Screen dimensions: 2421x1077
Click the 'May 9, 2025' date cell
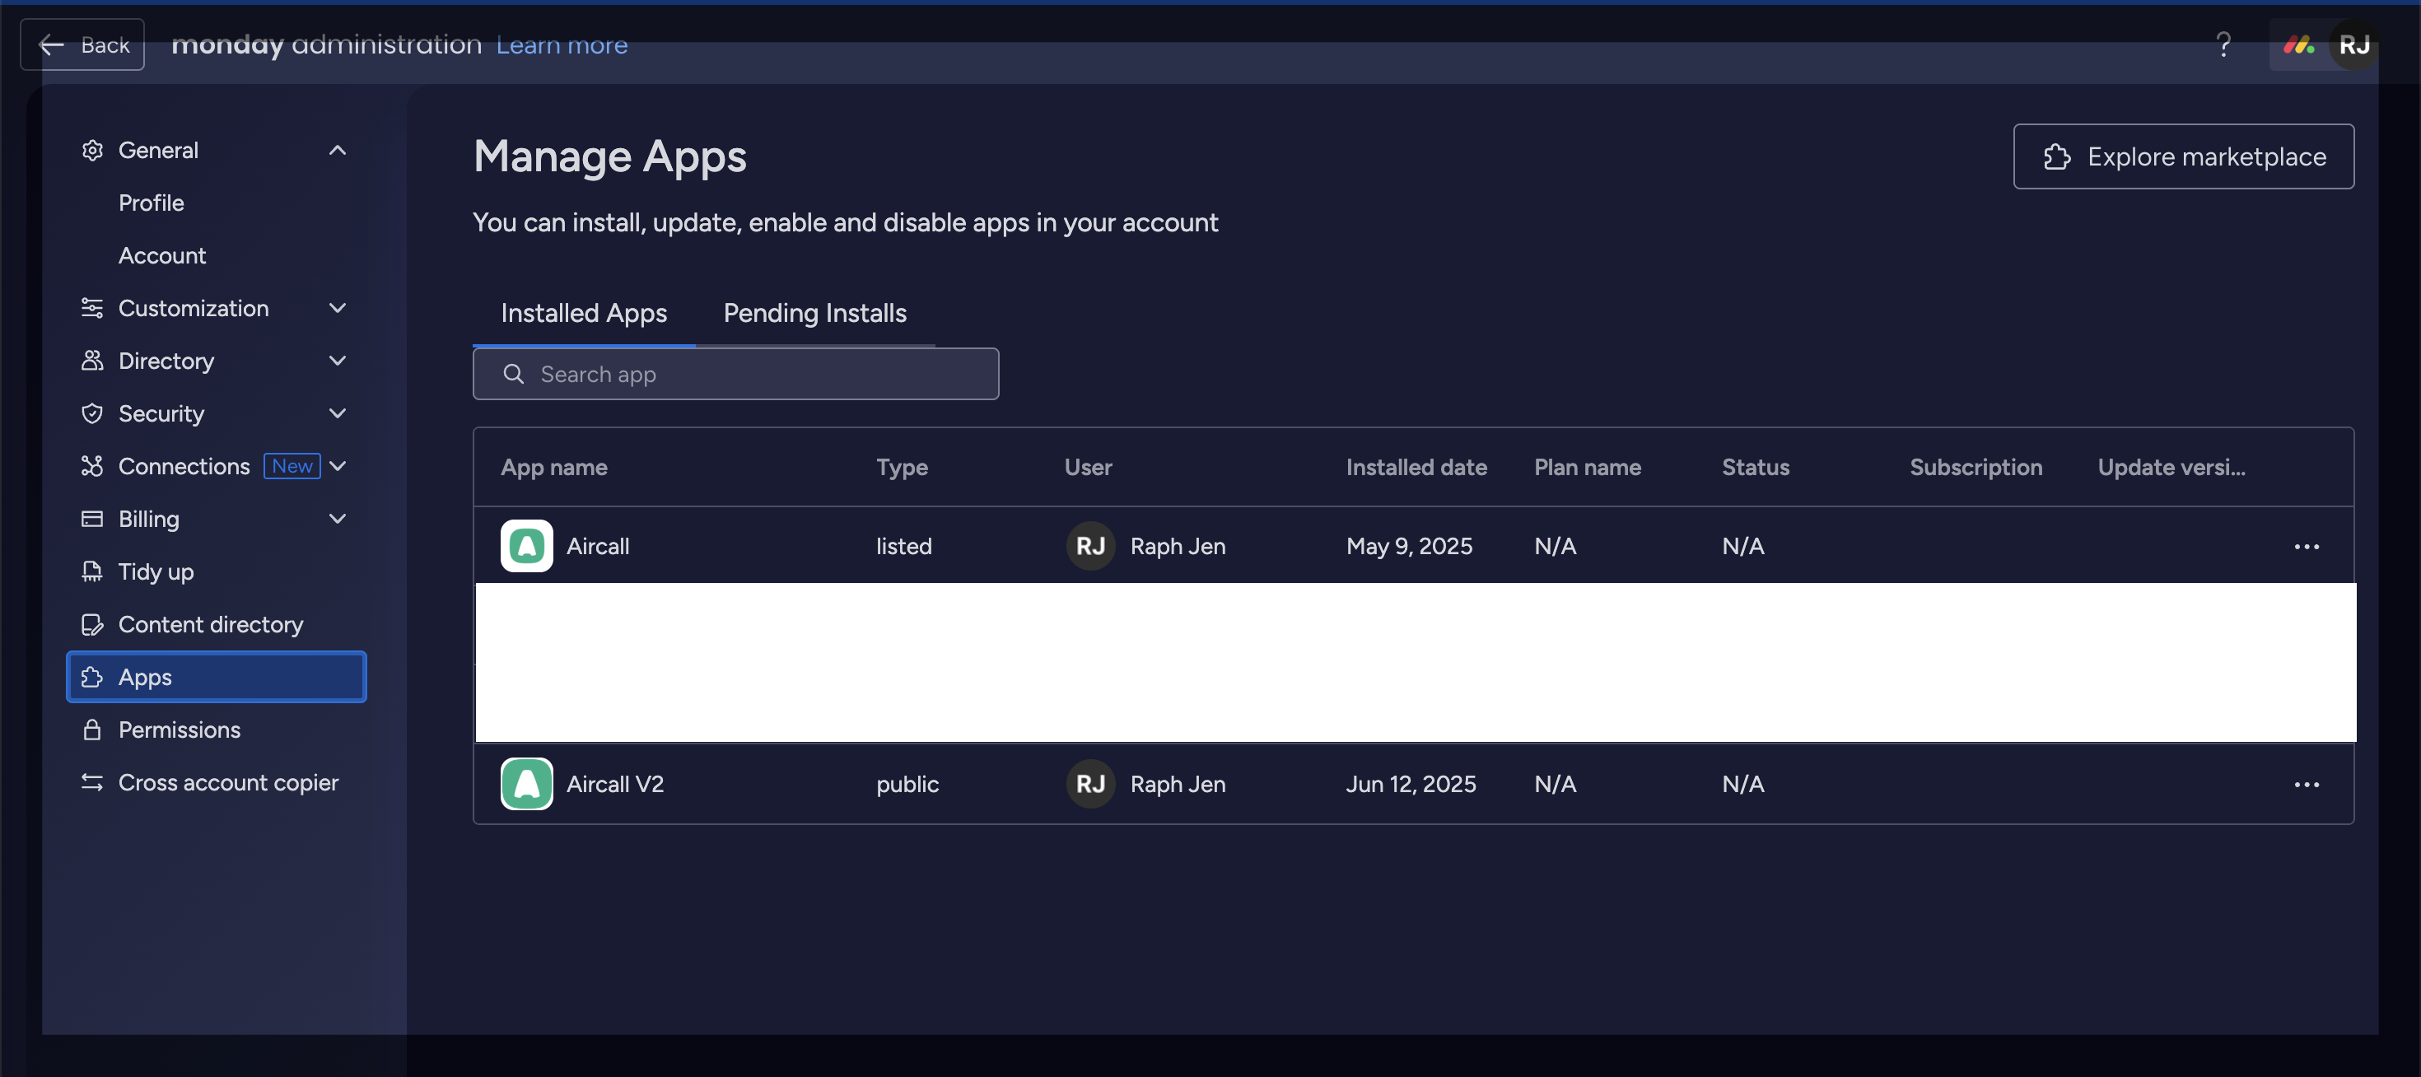tap(1409, 546)
